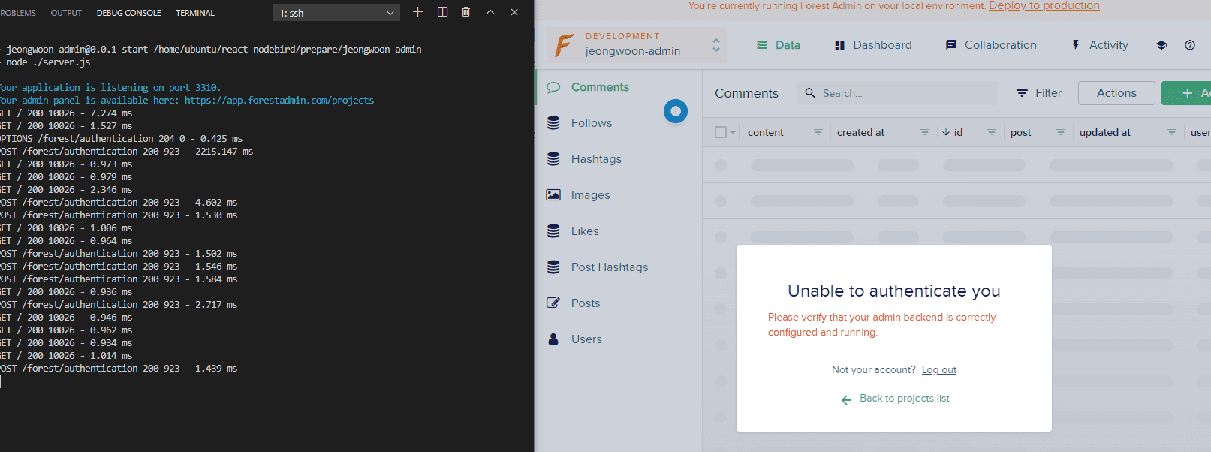The height and width of the screenshot is (452, 1211).
Task: Click the split terminal icon
Action: (x=443, y=12)
